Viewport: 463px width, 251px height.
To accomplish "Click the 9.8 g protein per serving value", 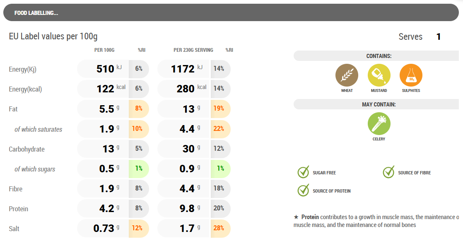I will [187, 208].
